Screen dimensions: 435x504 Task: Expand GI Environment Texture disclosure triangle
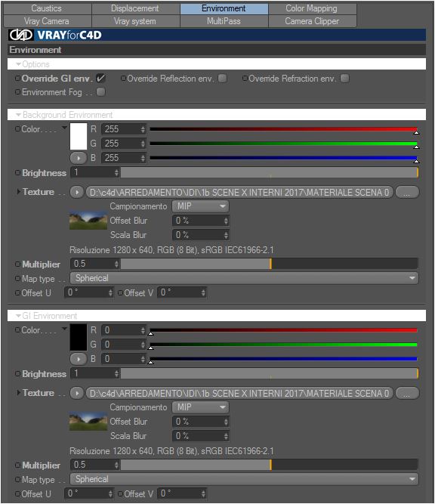tap(18, 392)
